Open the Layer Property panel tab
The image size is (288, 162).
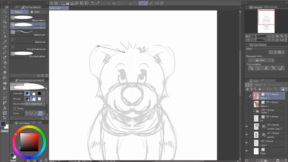(258, 45)
